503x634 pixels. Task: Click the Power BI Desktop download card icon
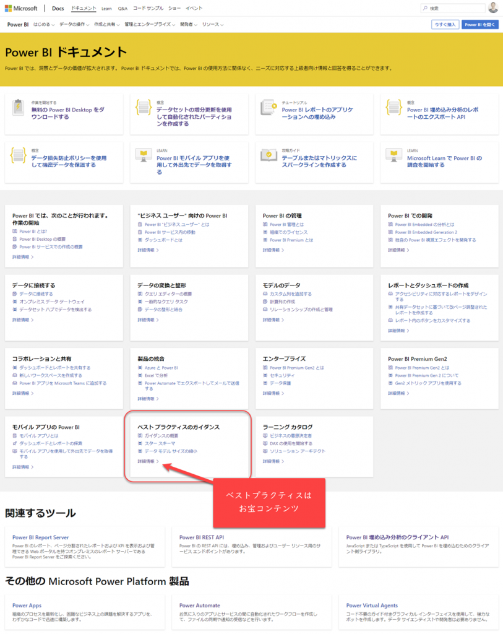(x=18, y=108)
